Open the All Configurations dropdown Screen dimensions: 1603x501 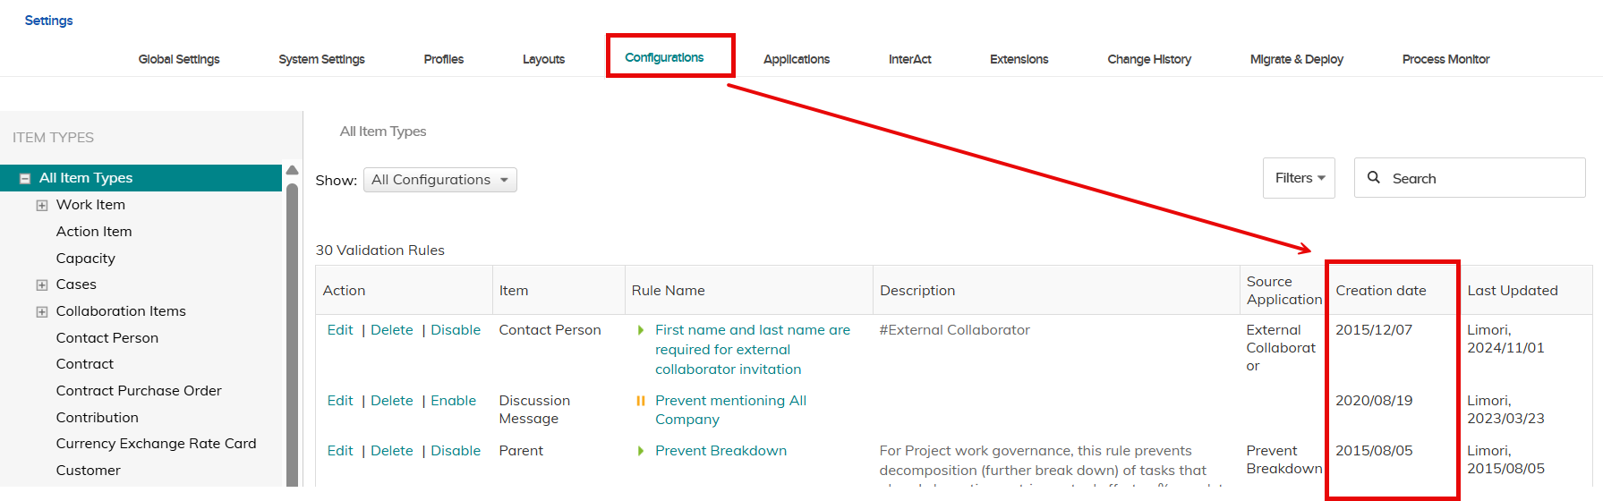coord(439,180)
